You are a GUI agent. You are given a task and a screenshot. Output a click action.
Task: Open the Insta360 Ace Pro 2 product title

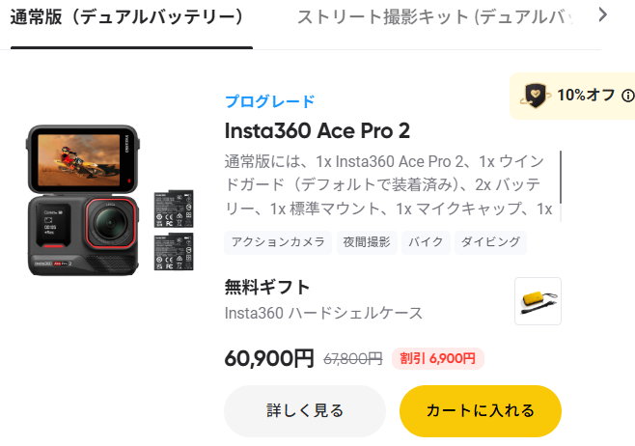tap(317, 131)
